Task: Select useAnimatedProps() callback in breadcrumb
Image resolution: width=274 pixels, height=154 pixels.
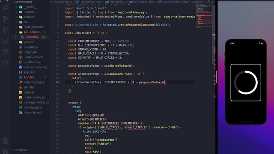Action: pyautogui.click(x=183, y=2)
